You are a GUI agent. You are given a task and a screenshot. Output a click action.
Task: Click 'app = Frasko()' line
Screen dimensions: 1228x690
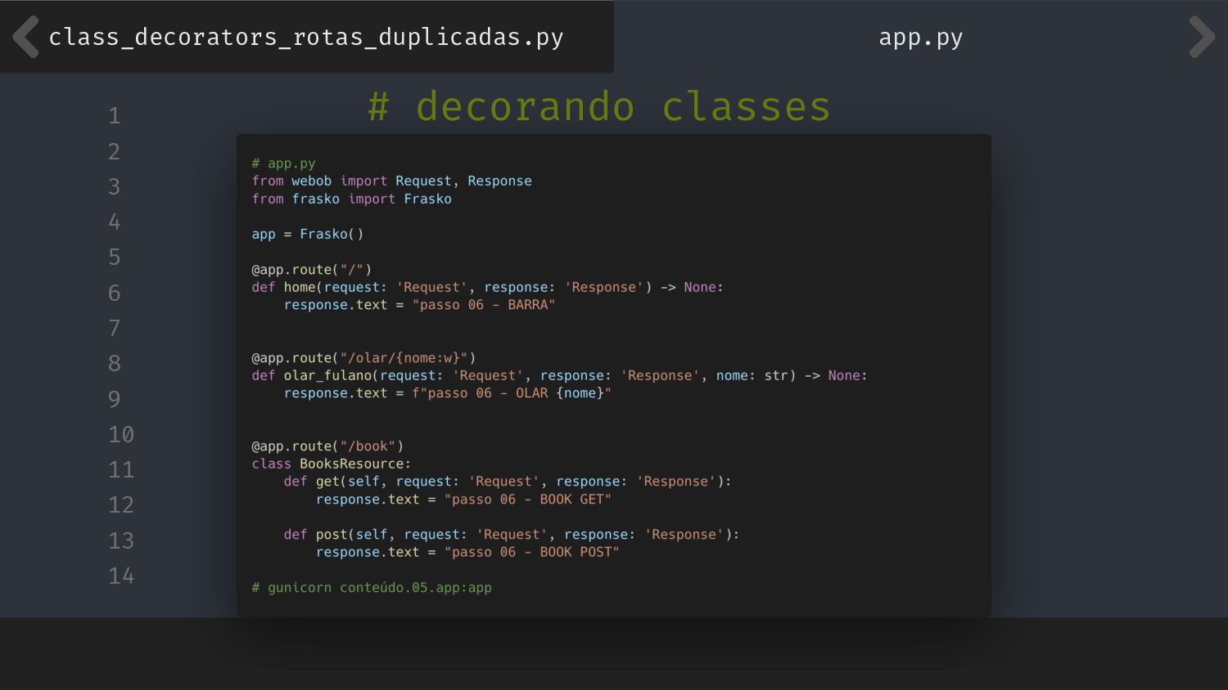[x=308, y=234]
